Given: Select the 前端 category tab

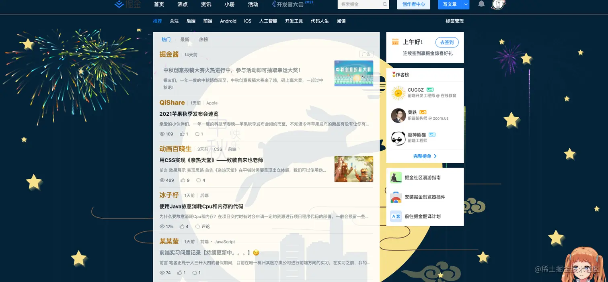Looking at the screenshot, I should pos(208,21).
